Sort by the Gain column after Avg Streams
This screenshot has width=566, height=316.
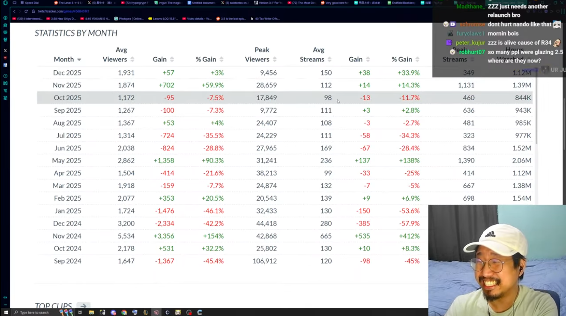(368, 60)
